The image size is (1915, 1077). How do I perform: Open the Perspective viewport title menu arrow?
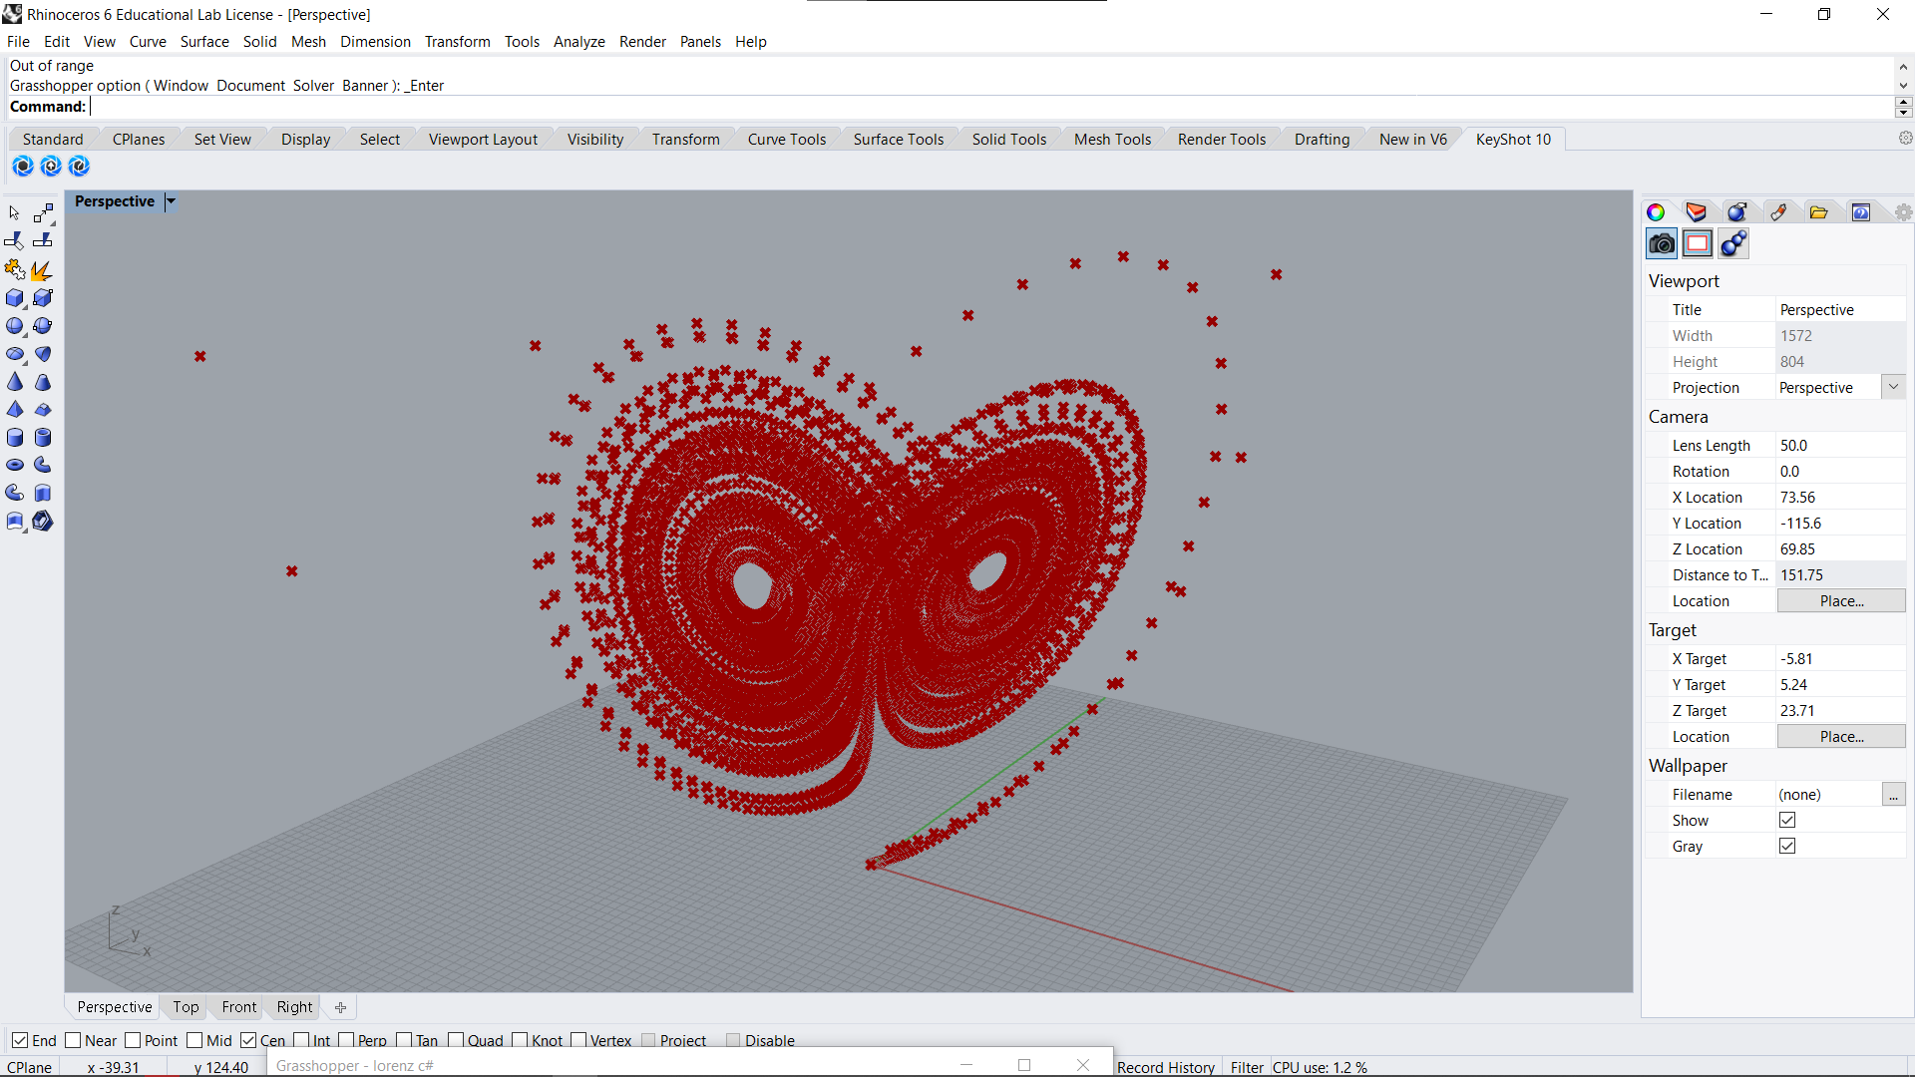(171, 201)
